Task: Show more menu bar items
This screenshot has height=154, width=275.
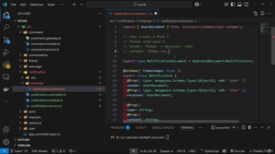Action: click(x=61, y=5)
